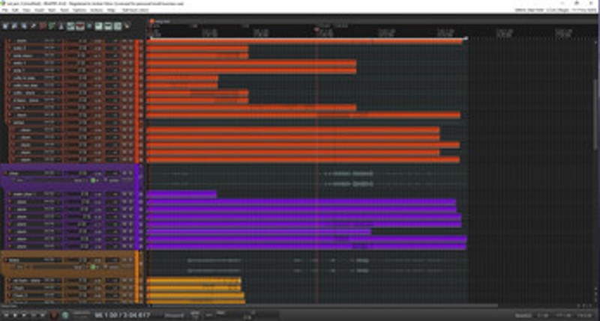Toggle the green transport Repeat button

pyautogui.click(x=65, y=315)
